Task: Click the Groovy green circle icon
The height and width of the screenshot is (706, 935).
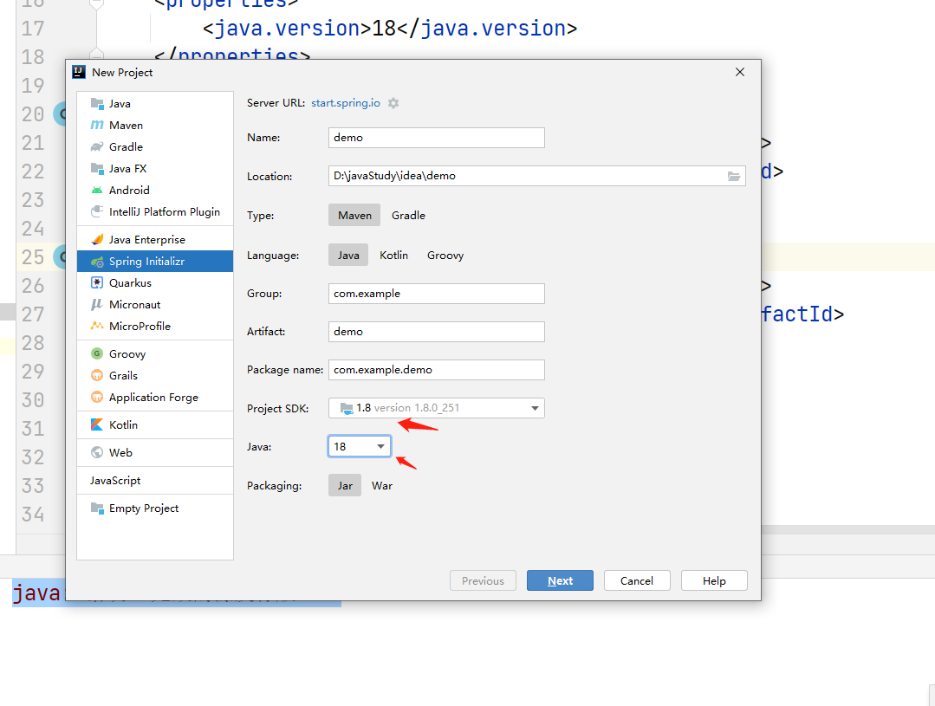Action: tap(96, 353)
